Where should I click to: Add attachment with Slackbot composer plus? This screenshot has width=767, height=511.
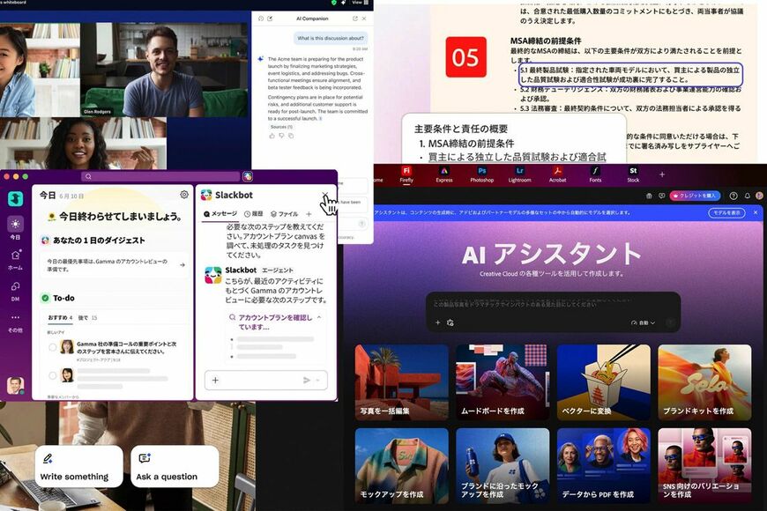point(215,380)
